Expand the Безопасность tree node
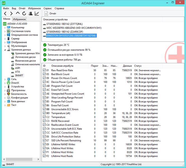The width and height of the screenshot is (186, 168). click(x=5, y=94)
